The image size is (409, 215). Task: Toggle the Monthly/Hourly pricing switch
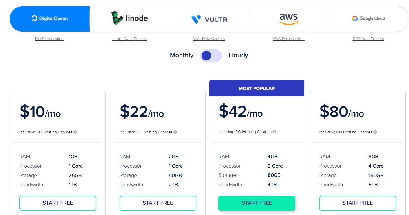pos(211,56)
